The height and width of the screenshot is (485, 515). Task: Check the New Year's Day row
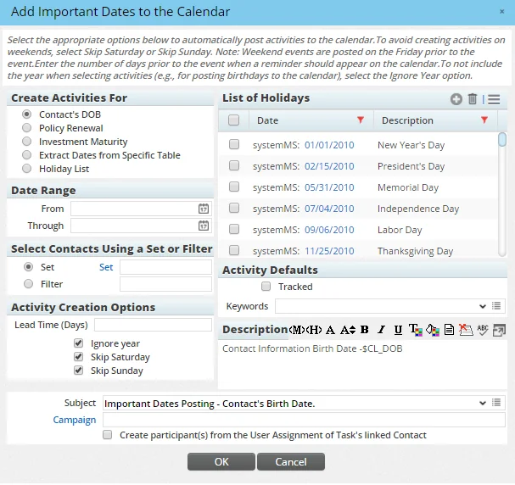[x=234, y=144]
